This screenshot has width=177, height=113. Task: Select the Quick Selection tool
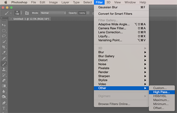coord(4,41)
